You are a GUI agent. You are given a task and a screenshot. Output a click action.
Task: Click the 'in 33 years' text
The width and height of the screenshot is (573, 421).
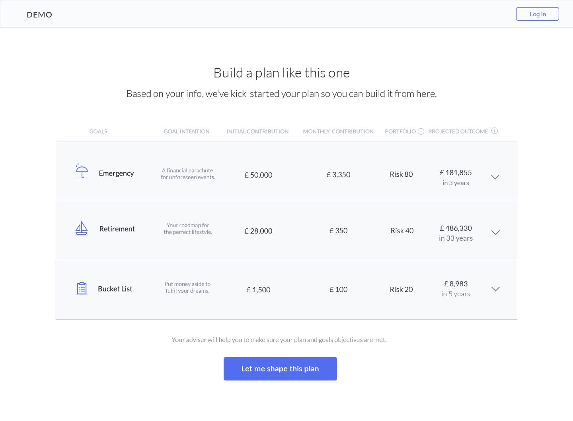tap(456, 238)
